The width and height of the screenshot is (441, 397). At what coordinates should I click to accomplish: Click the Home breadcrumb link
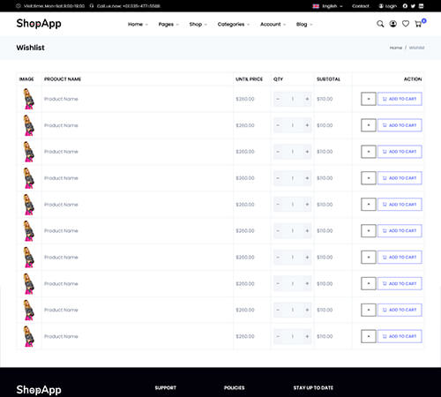coord(396,48)
